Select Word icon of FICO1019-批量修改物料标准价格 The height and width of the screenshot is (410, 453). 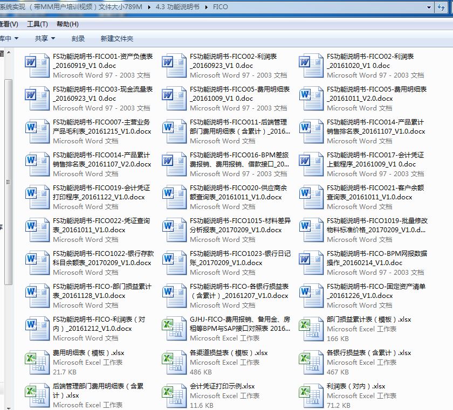311,230
